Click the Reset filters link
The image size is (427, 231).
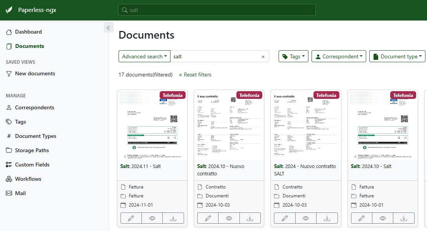(x=195, y=75)
